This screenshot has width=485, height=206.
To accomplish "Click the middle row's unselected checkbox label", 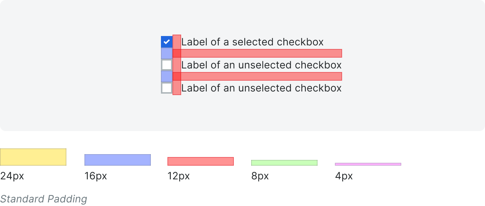I will [261, 65].
